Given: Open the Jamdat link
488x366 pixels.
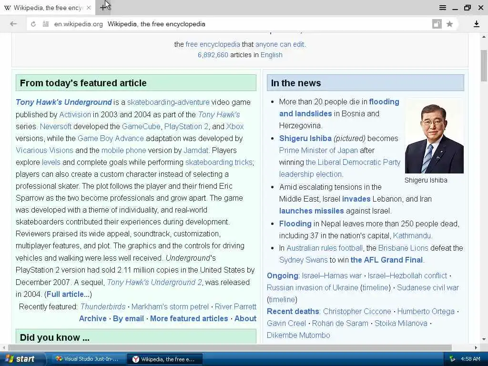Looking at the screenshot, I should [196, 150].
